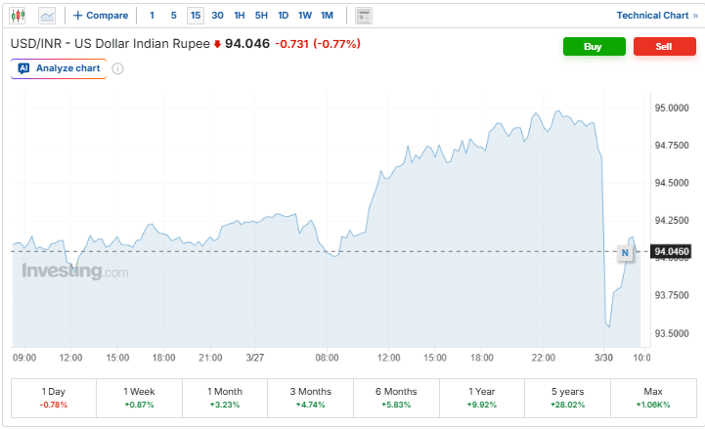Show the 1 Year range
The height and width of the screenshot is (429, 705).
click(482, 397)
